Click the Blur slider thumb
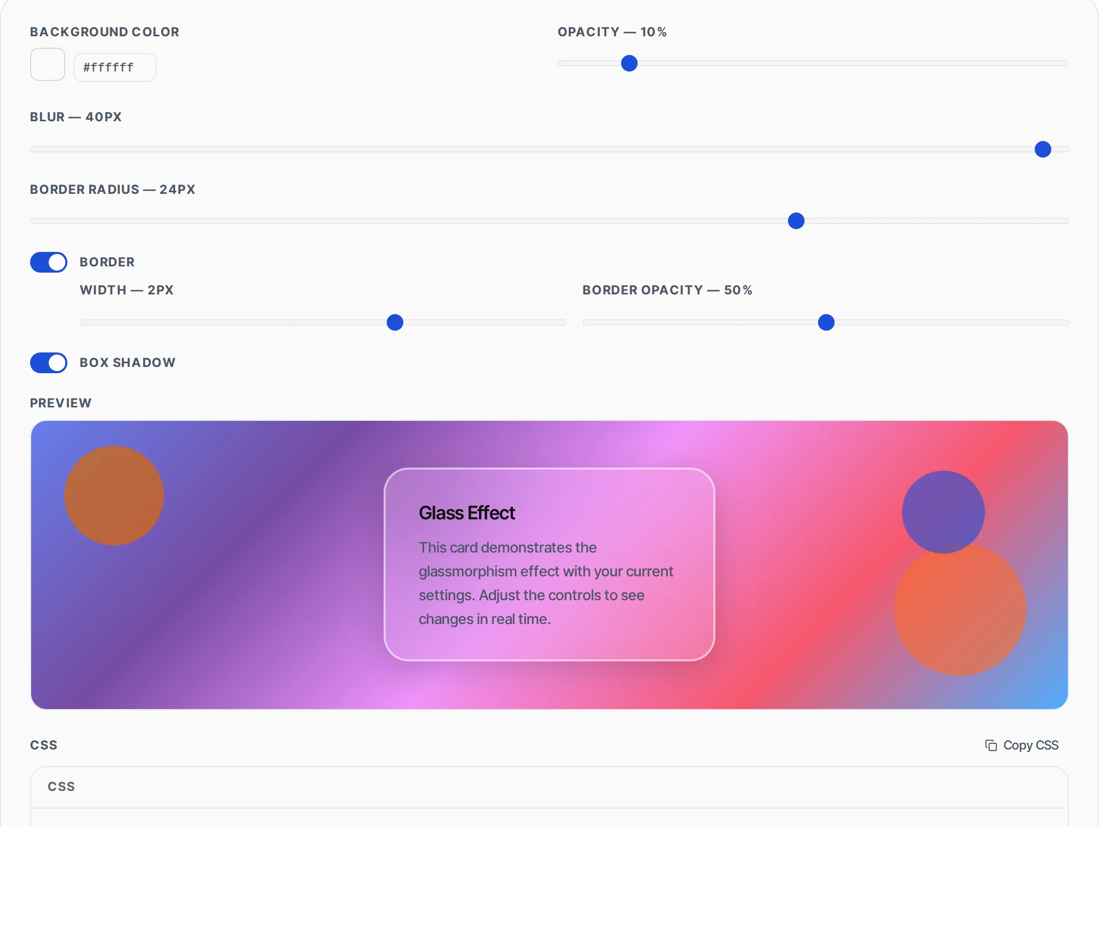1099x934 pixels. pos(1043,149)
